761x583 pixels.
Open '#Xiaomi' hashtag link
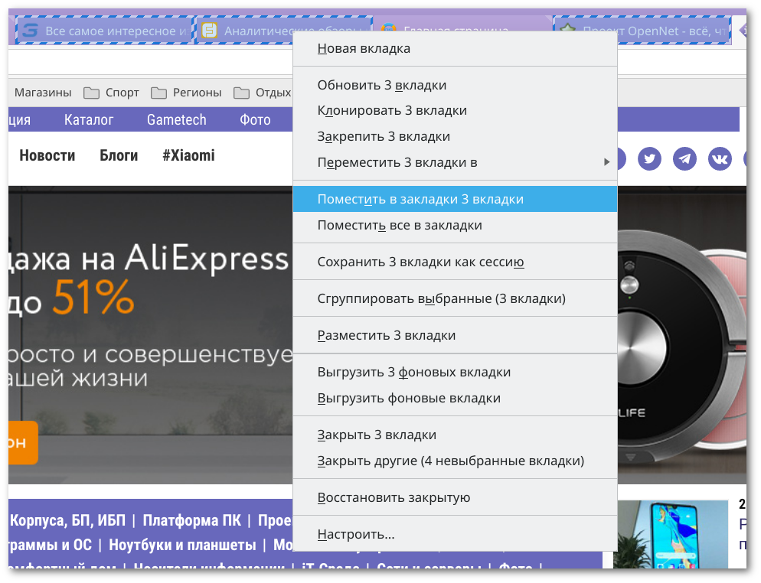[x=188, y=155]
